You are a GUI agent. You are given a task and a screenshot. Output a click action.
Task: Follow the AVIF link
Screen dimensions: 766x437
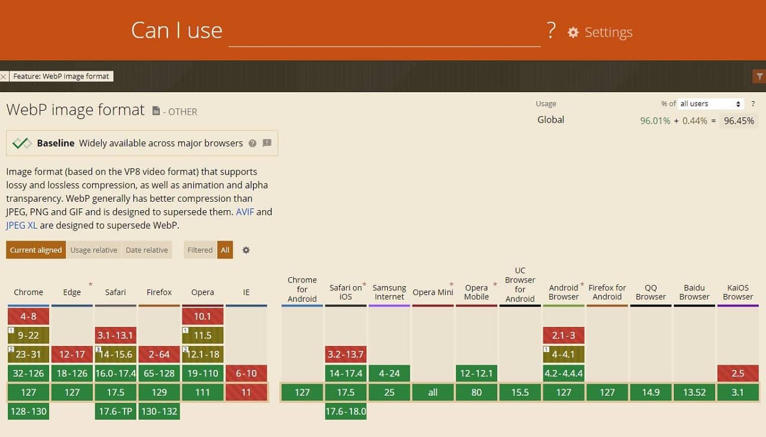tap(245, 212)
